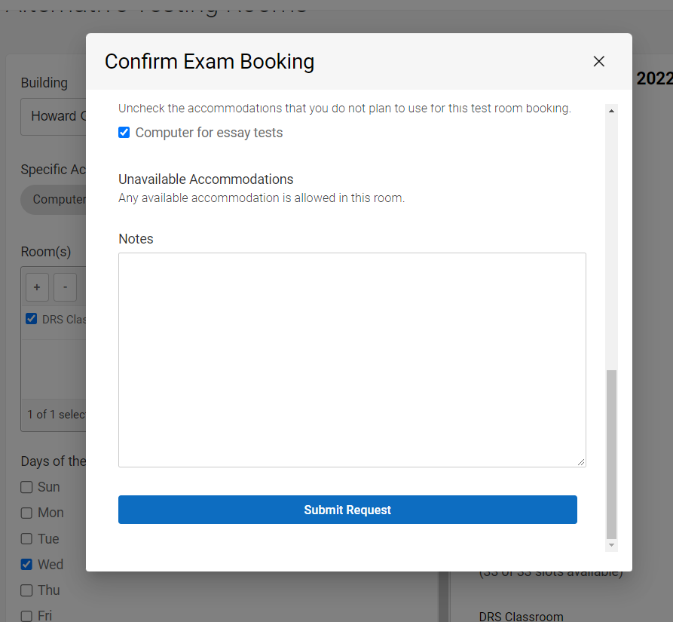Click the Unavailable Accommodations heading
The height and width of the screenshot is (622, 673).
[206, 179]
